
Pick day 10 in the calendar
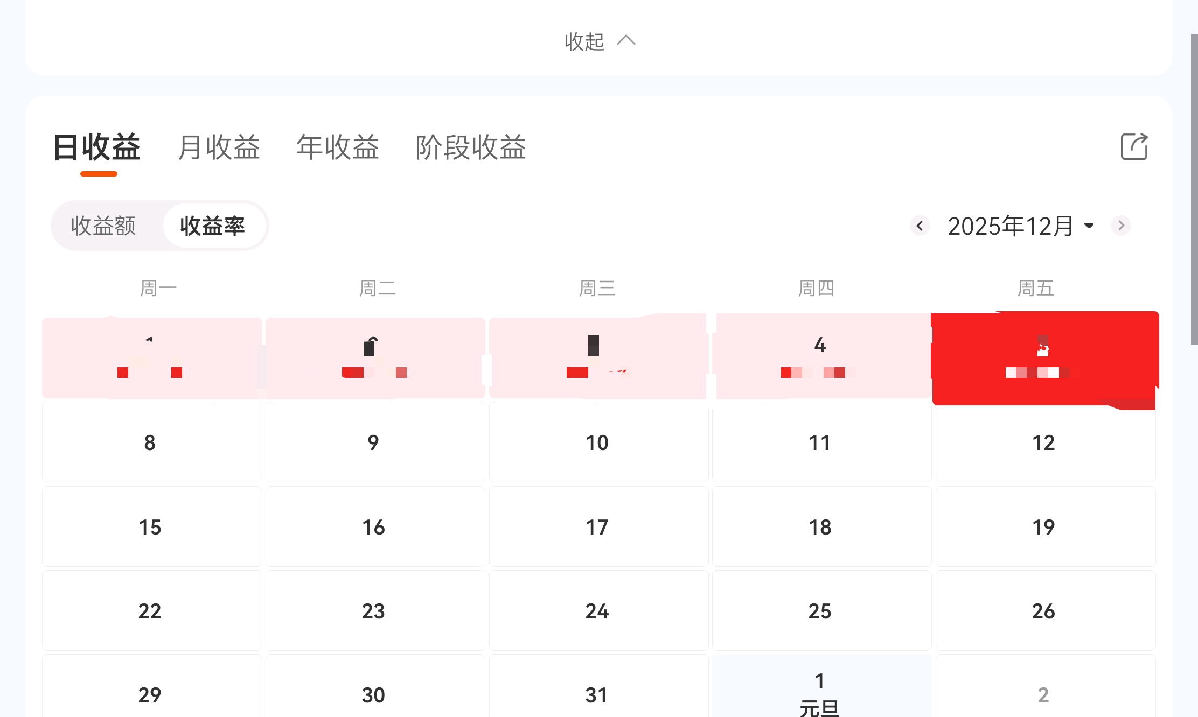click(x=597, y=442)
